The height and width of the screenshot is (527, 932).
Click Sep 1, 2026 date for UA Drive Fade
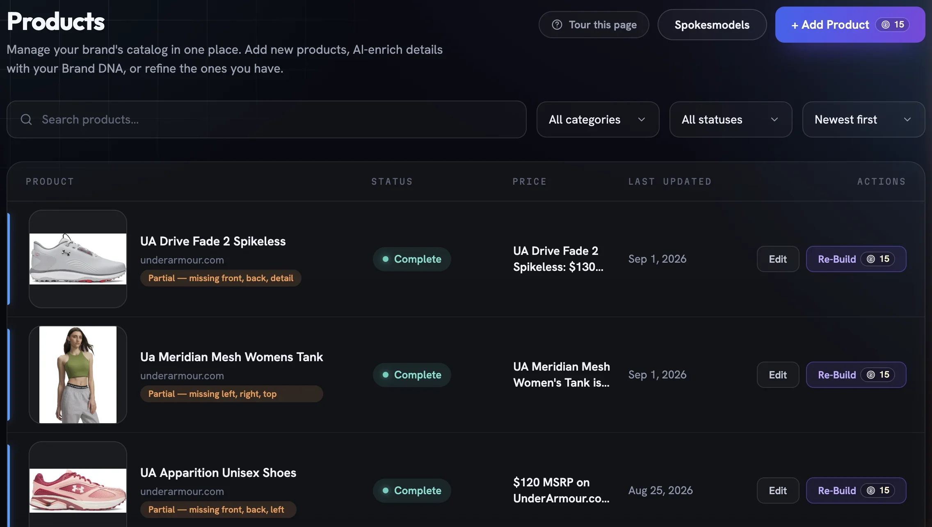tap(657, 259)
